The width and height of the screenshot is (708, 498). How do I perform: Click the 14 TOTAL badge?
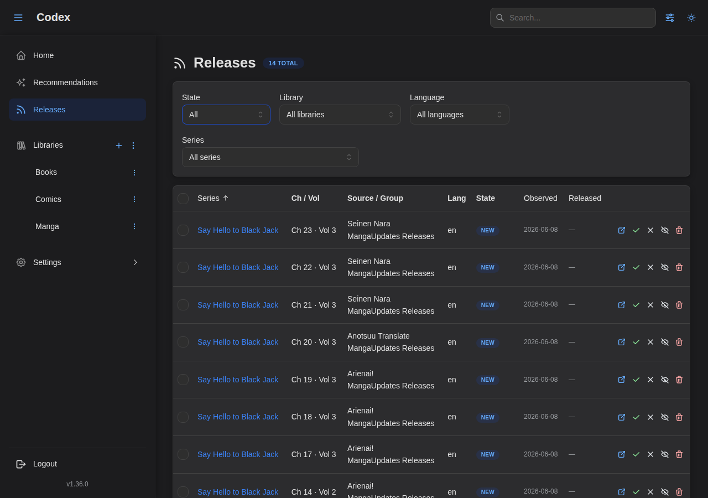point(283,63)
